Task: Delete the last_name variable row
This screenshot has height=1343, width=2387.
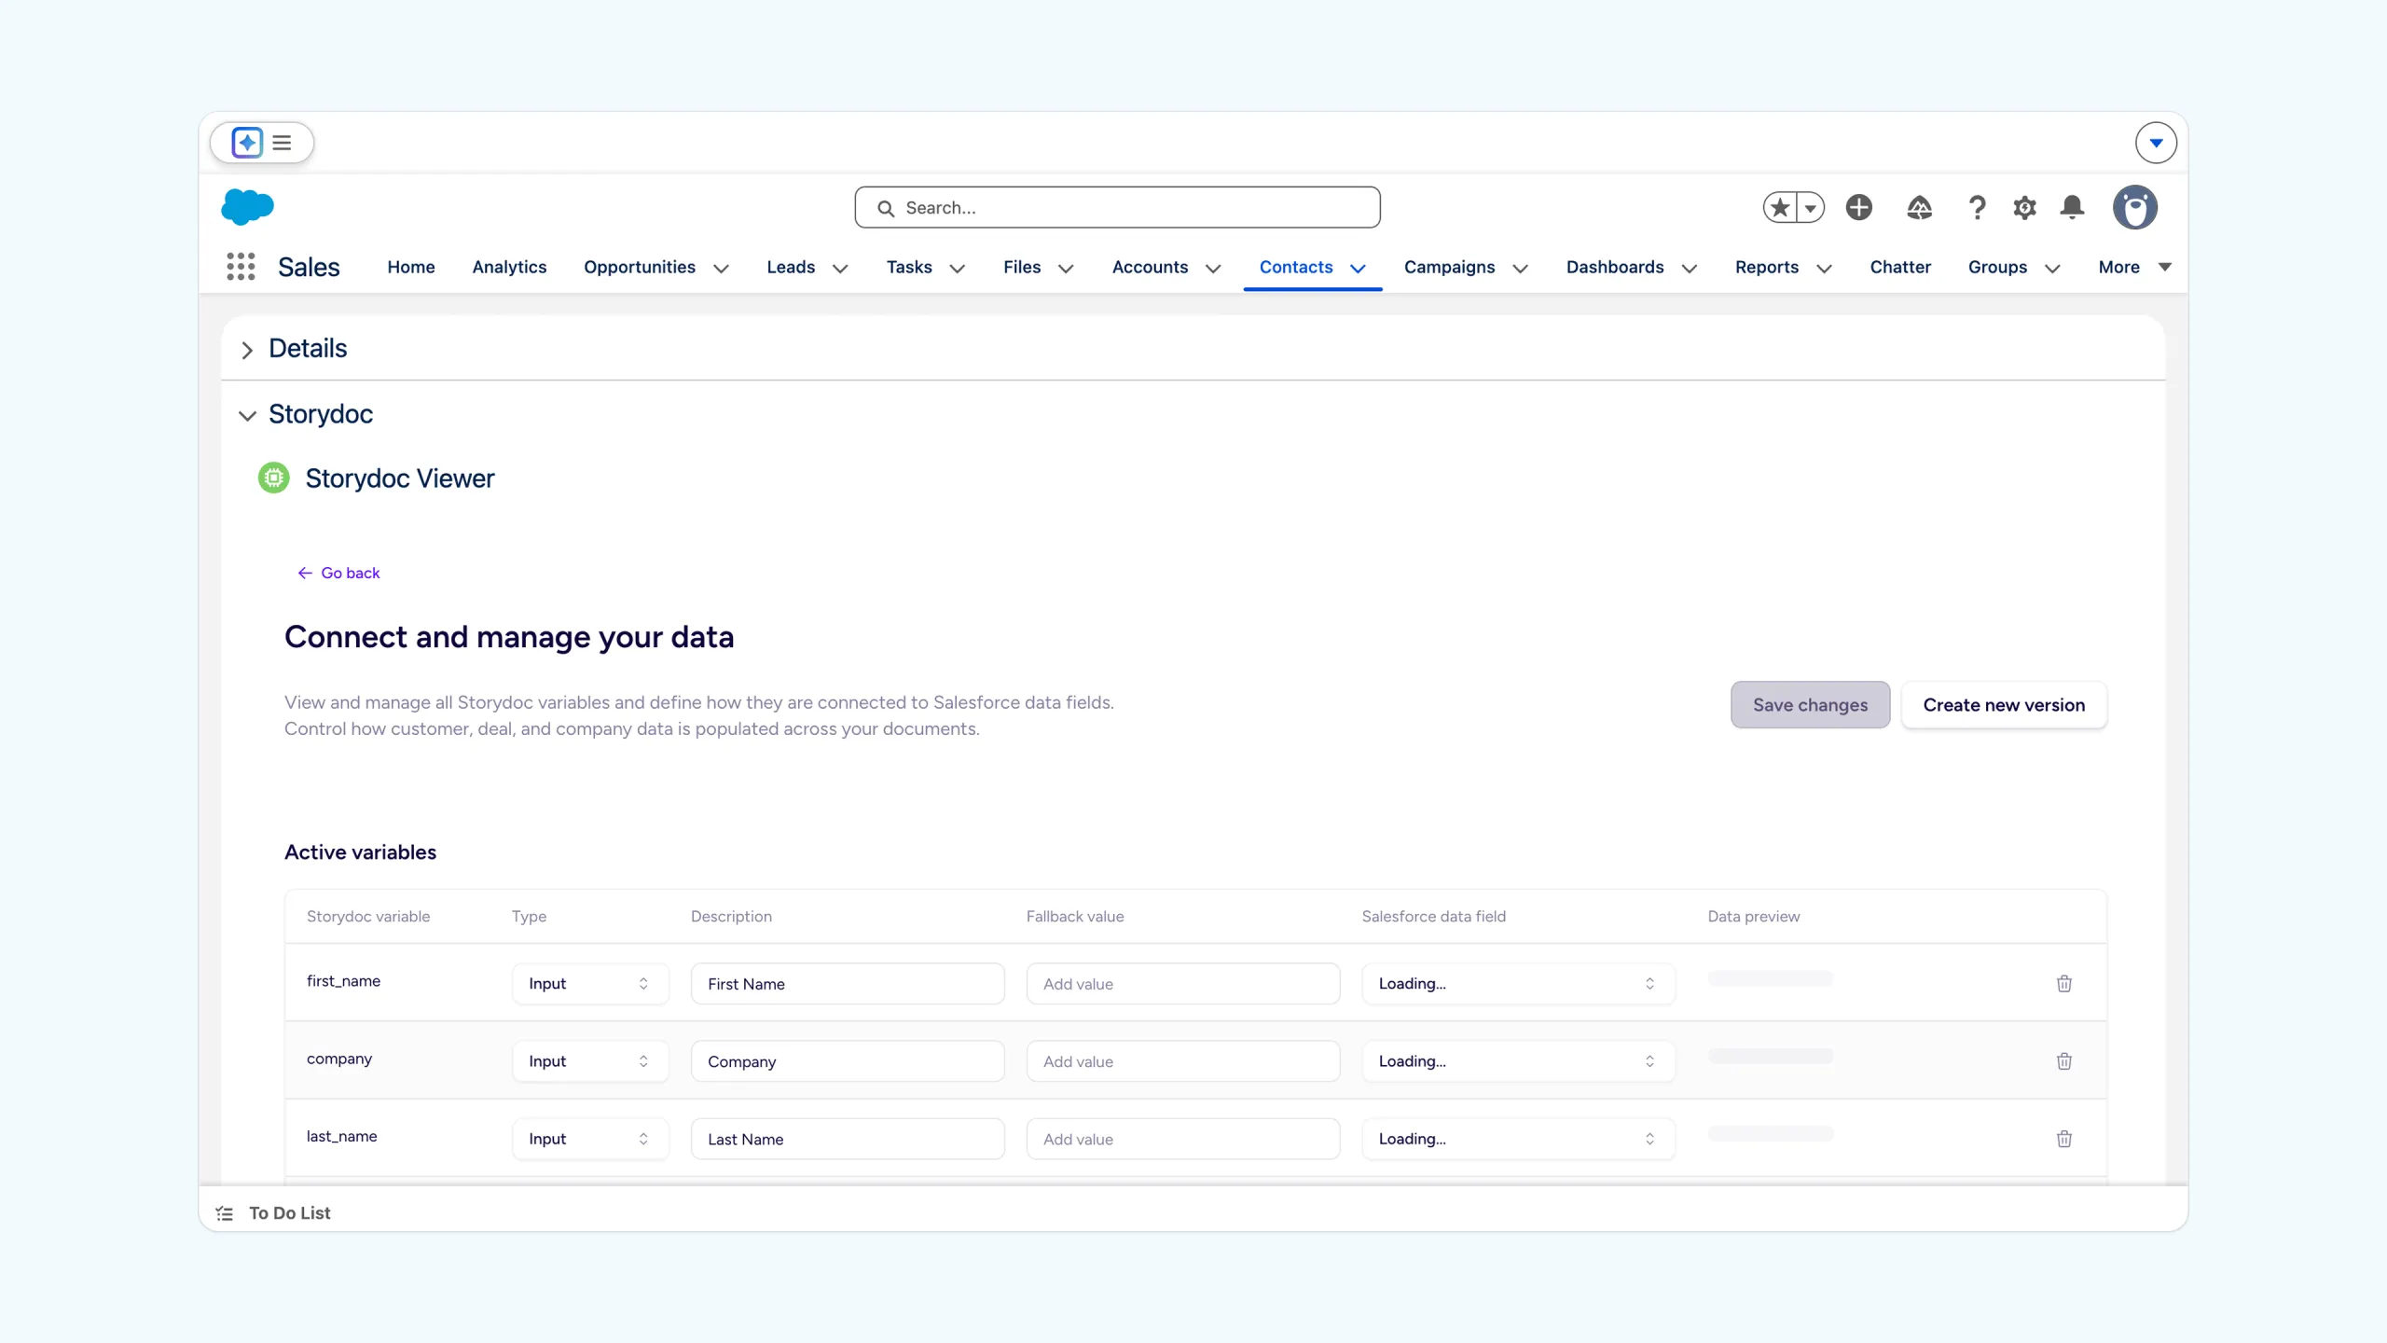Action: coord(2064,1139)
